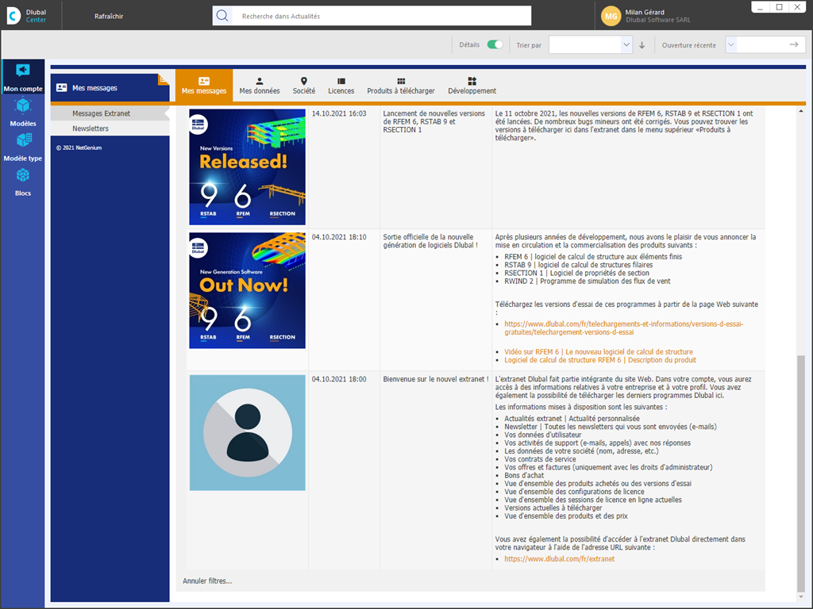
Task: Select Messages Extranet in the left list
Action: click(110, 113)
